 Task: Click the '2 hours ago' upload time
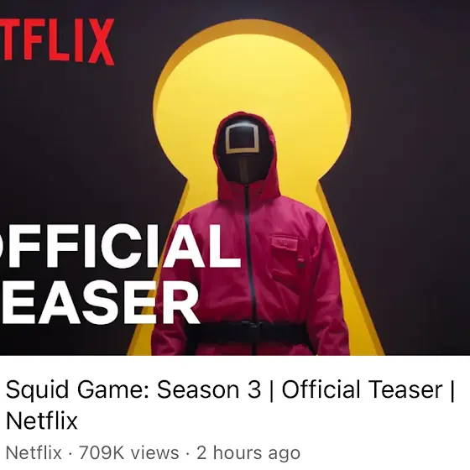(248, 453)
